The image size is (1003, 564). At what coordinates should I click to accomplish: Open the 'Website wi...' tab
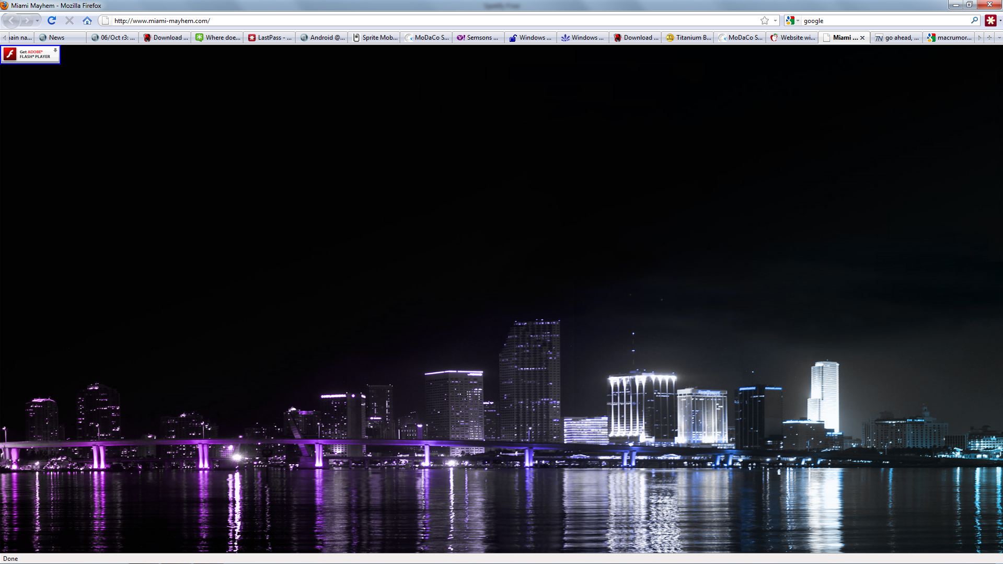(x=792, y=38)
